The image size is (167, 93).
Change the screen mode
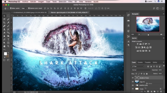click(x=8, y=60)
